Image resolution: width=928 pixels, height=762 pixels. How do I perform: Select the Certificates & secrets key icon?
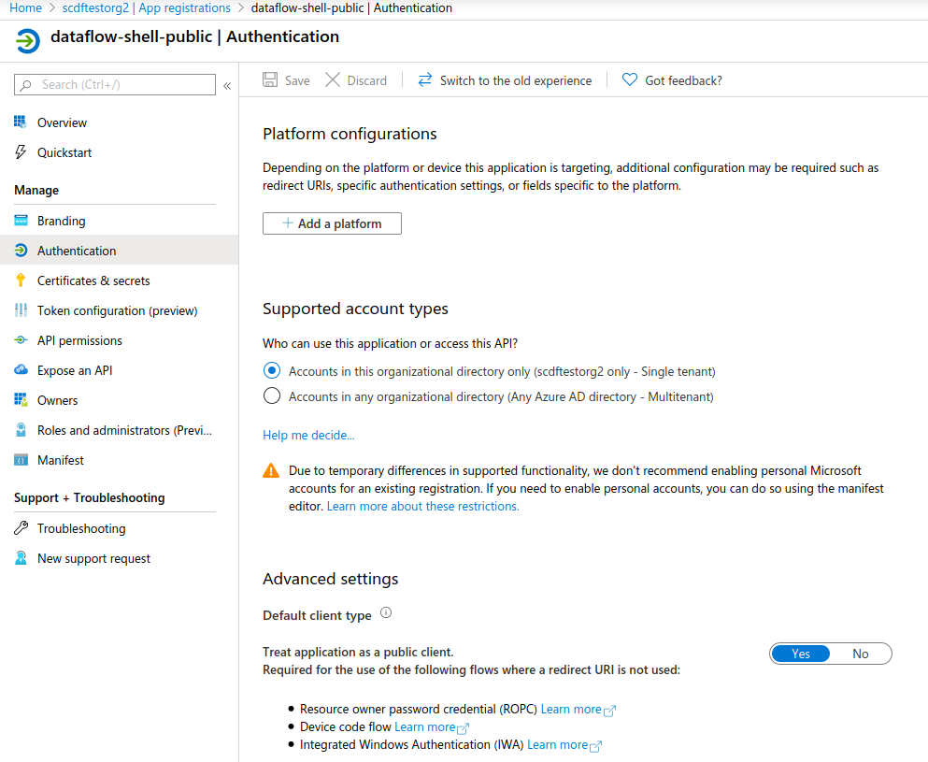[21, 280]
